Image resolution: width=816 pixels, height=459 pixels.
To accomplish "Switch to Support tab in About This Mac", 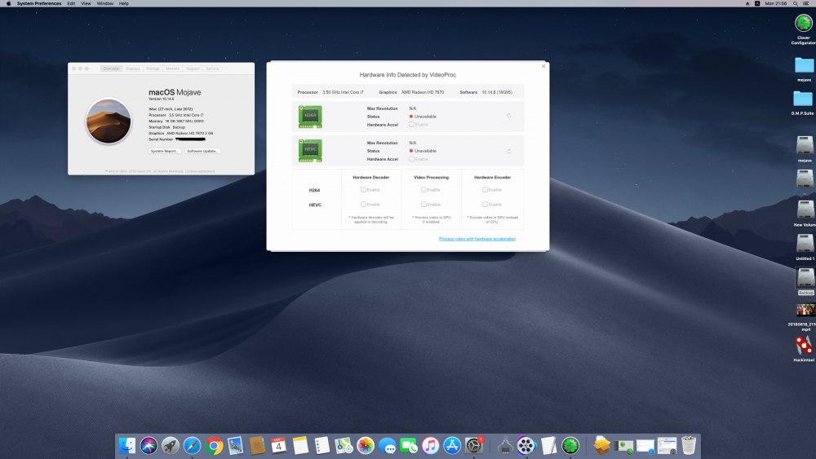I will 193,68.
